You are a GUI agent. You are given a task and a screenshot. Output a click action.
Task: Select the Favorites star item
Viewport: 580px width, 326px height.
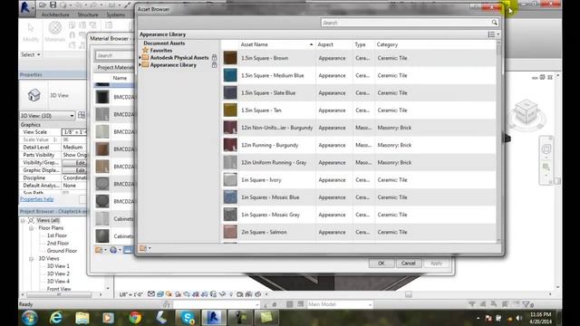click(x=158, y=51)
